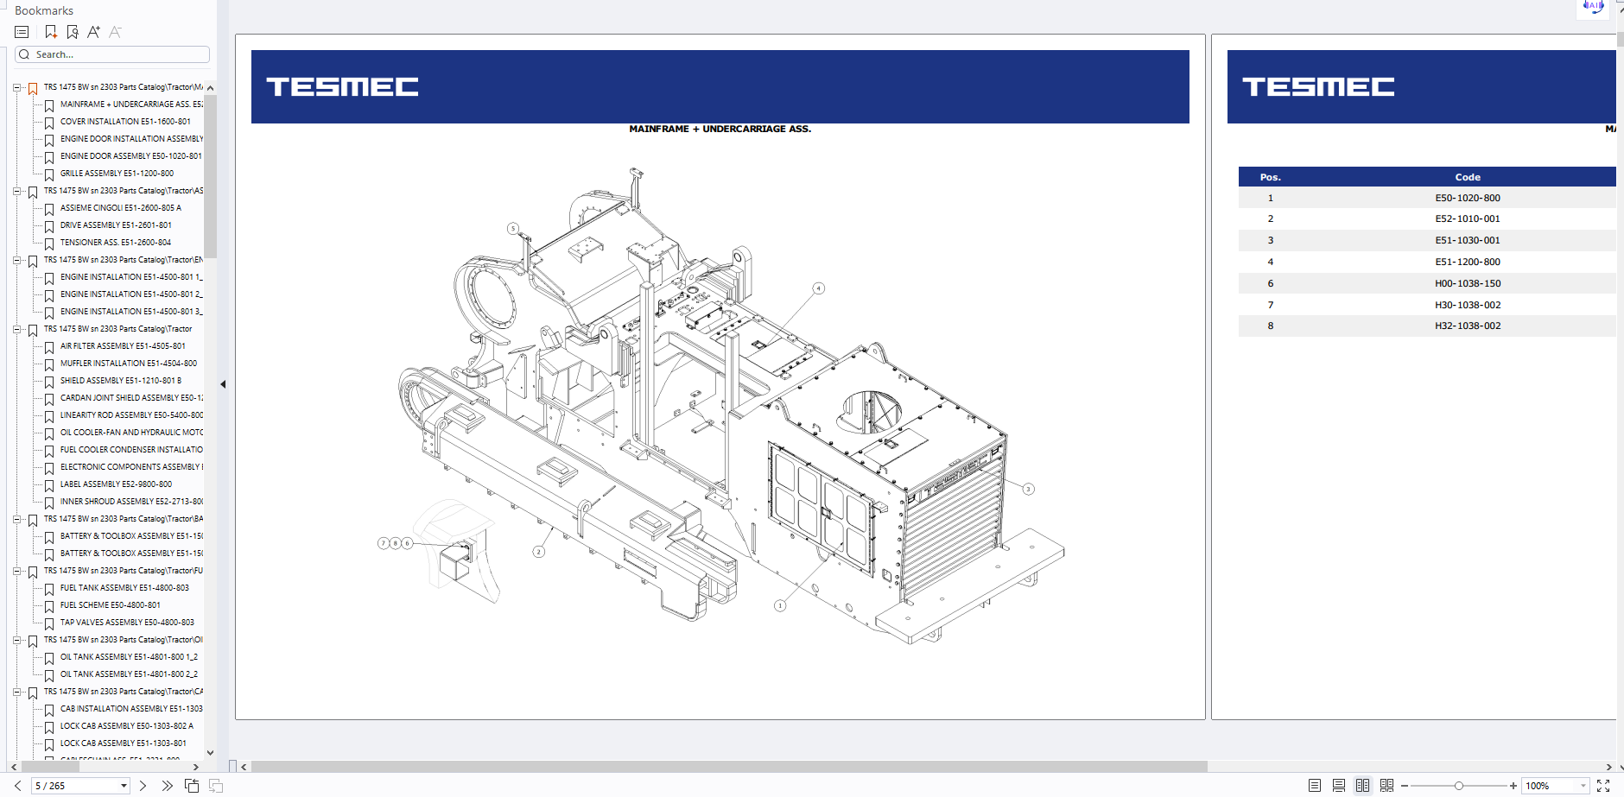Open ASSIEME CINGOLI E51-2600-805 A bookmark
The width and height of the screenshot is (1624, 797).
(121, 208)
